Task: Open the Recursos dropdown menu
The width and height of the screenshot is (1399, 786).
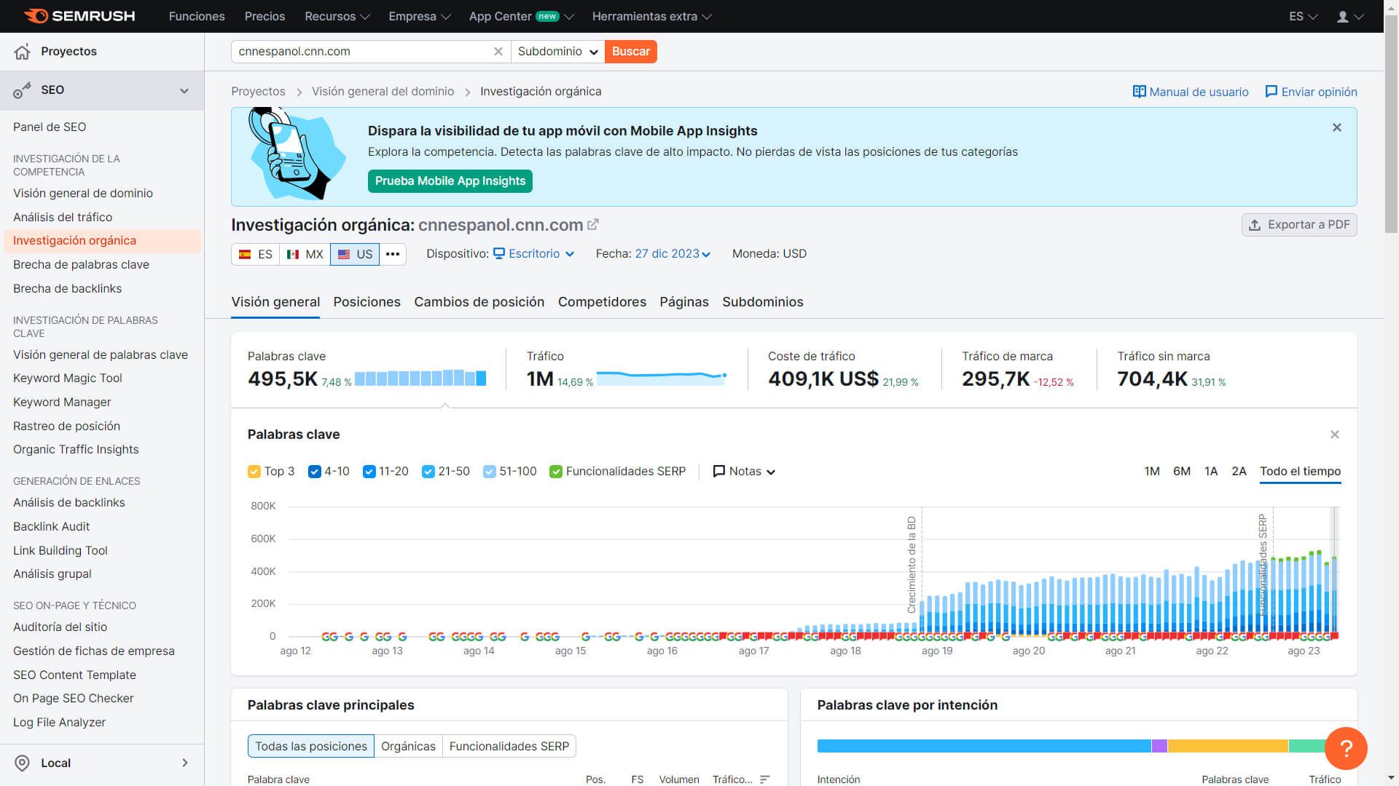Action: point(337,16)
